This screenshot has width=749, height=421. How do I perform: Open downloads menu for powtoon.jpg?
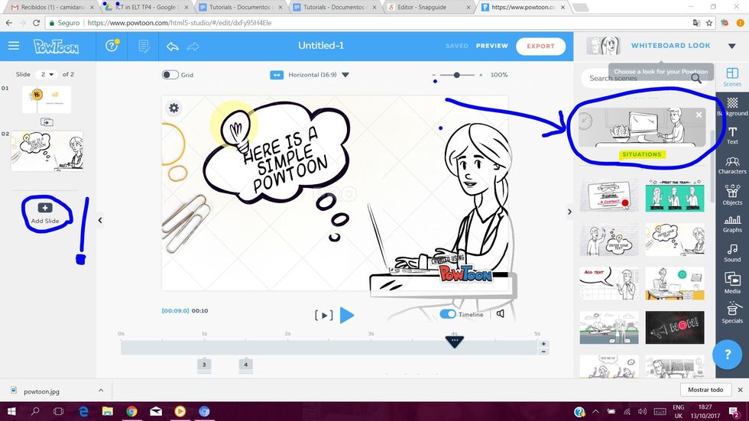(x=101, y=390)
